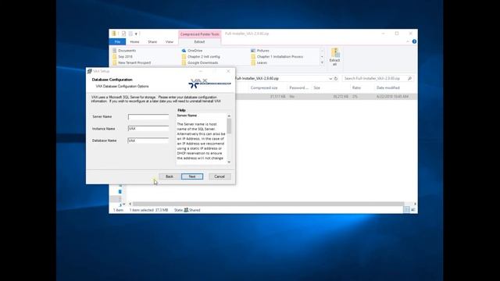Screen dimensions: 500x281
Task: Click the refresh icon beside address bar
Action: pos(336,78)
